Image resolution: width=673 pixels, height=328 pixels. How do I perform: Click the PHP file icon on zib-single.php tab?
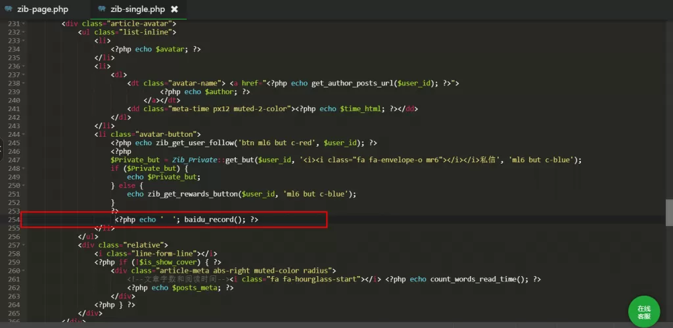(x=102, y=9)
